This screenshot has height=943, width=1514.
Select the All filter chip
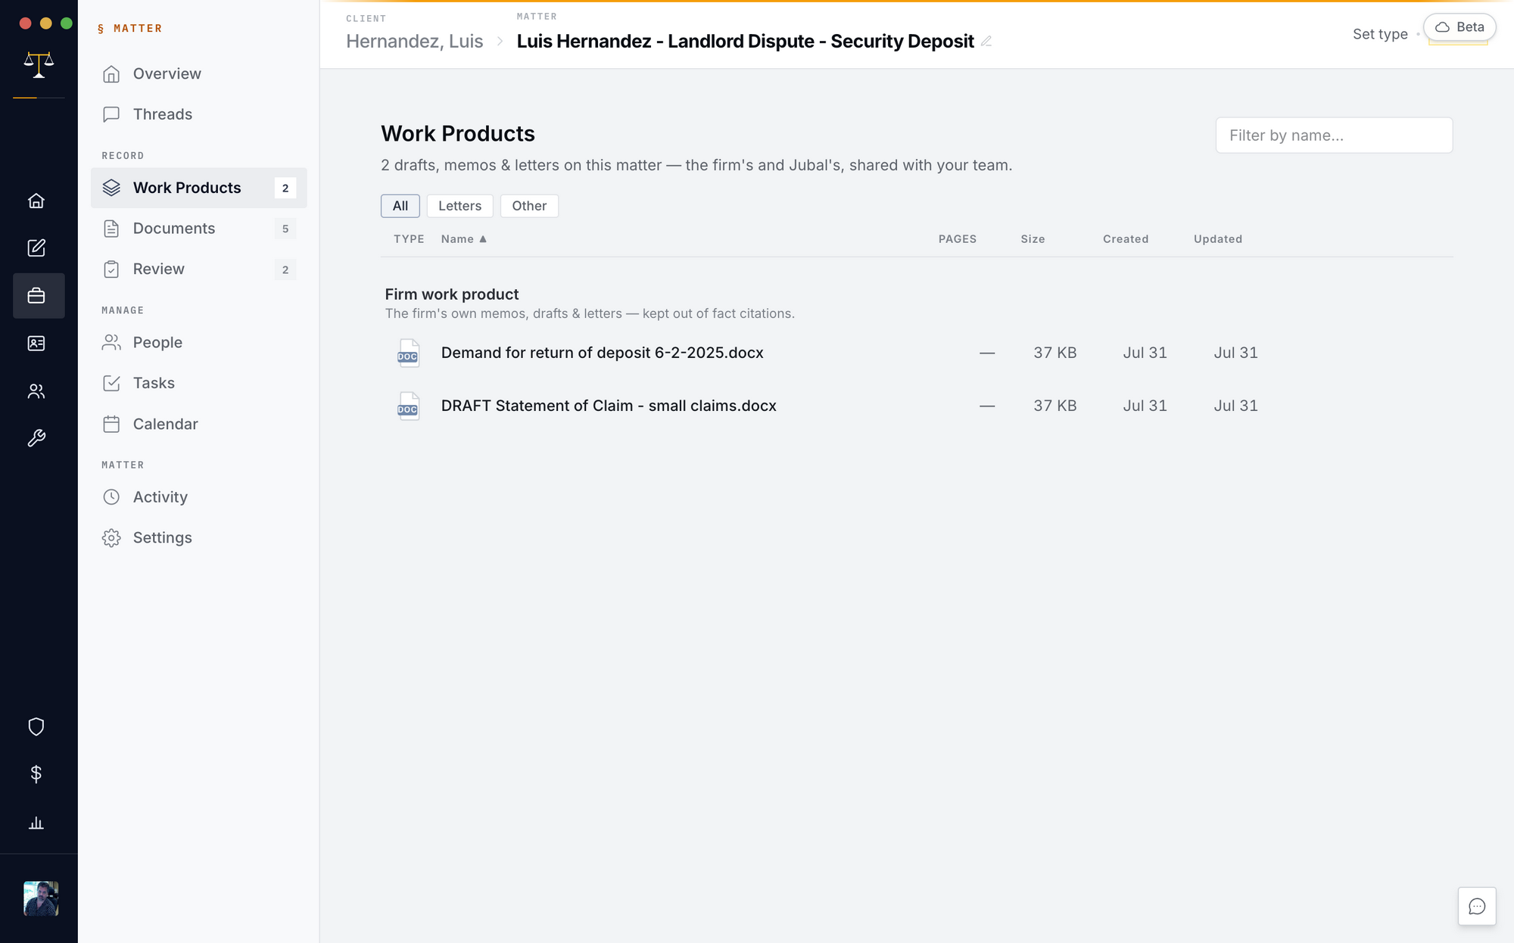[x=400, y=206]
